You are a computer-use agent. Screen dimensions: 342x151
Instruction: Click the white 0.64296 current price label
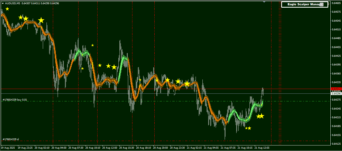pyautogui.click(x=336, y=94)
